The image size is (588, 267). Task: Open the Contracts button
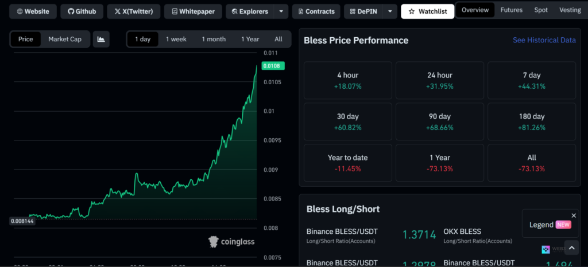(x=316, y=11)
